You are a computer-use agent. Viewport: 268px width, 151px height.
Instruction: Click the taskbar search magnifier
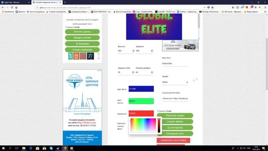point(10,148)
